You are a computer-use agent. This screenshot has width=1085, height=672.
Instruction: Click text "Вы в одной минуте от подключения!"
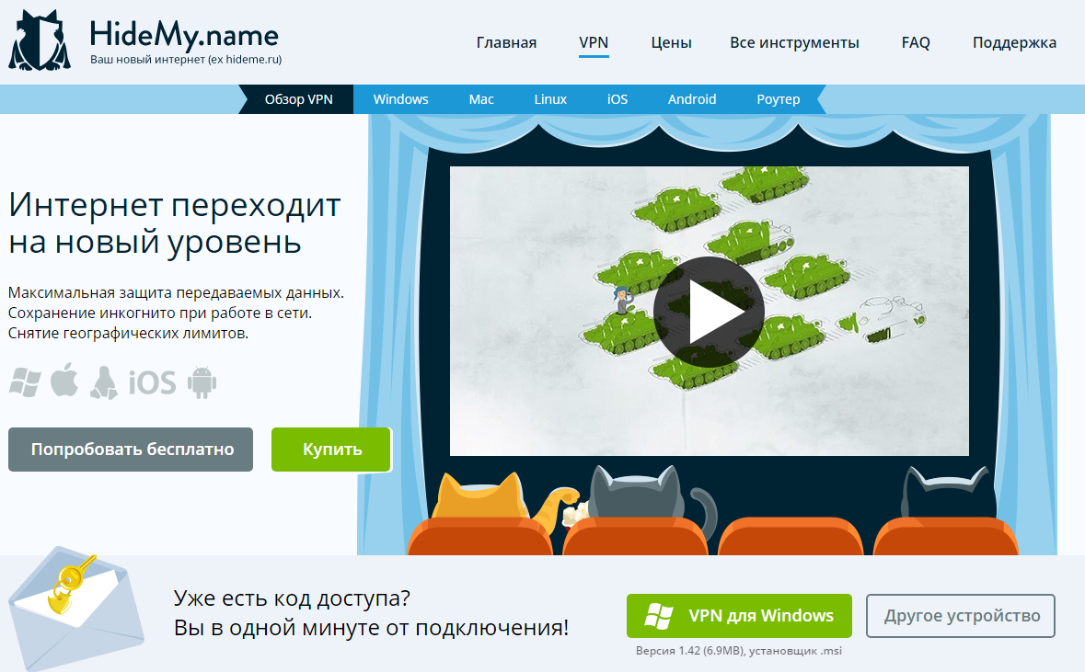pyautogui.click(x=371, y=628)
